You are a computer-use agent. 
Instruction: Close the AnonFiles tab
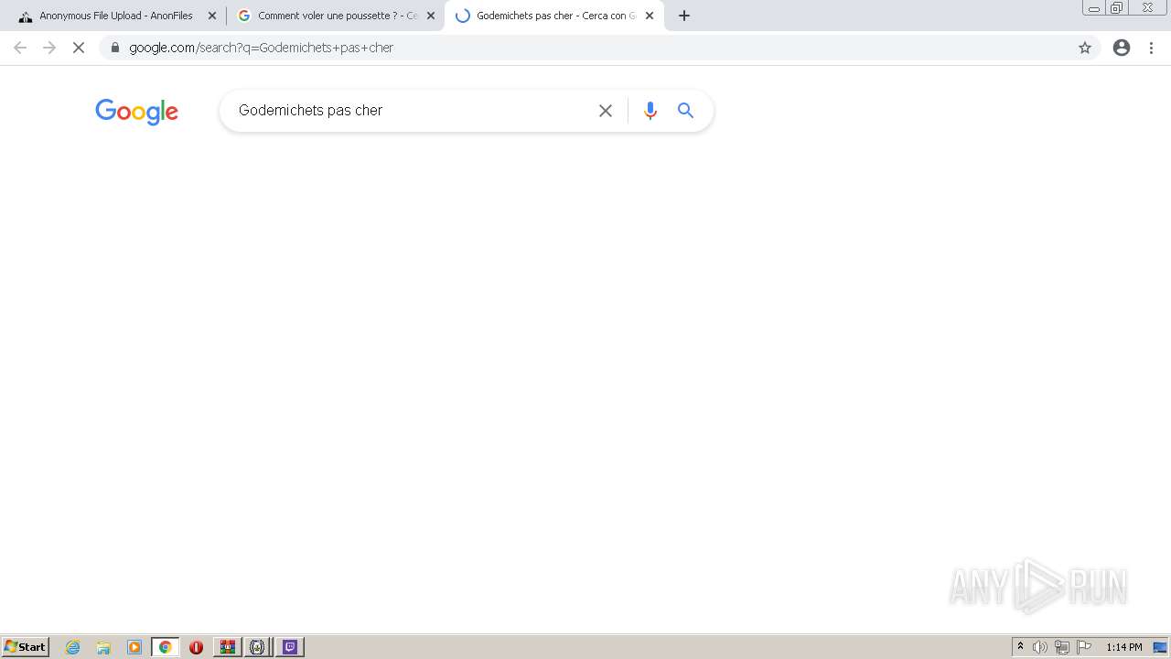[x=212, y=16]
